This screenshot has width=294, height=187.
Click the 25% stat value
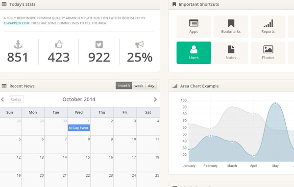click(x=140, y=57)
